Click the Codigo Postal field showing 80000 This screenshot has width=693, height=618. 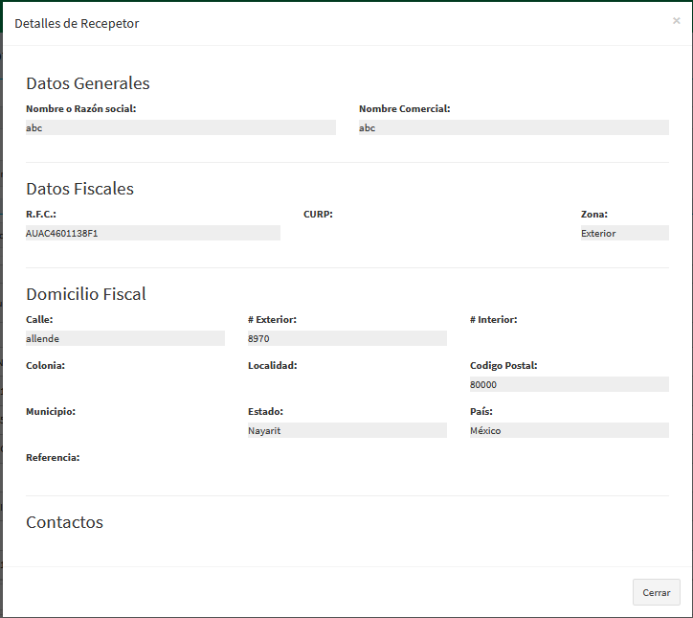(x=569, y=384)
